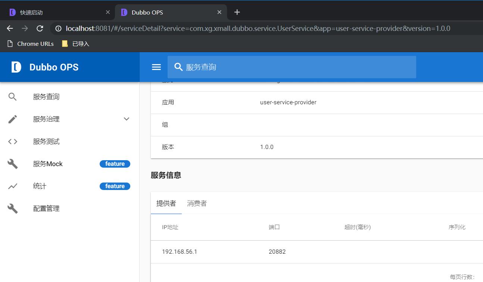Click the 服务测试 code brackets icon

tap(13, 142)
